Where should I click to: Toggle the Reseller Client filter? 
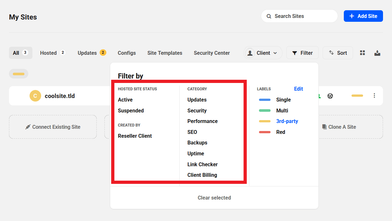135,136
